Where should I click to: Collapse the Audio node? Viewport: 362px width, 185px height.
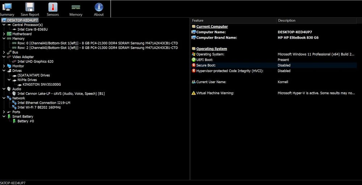[4, 89]
